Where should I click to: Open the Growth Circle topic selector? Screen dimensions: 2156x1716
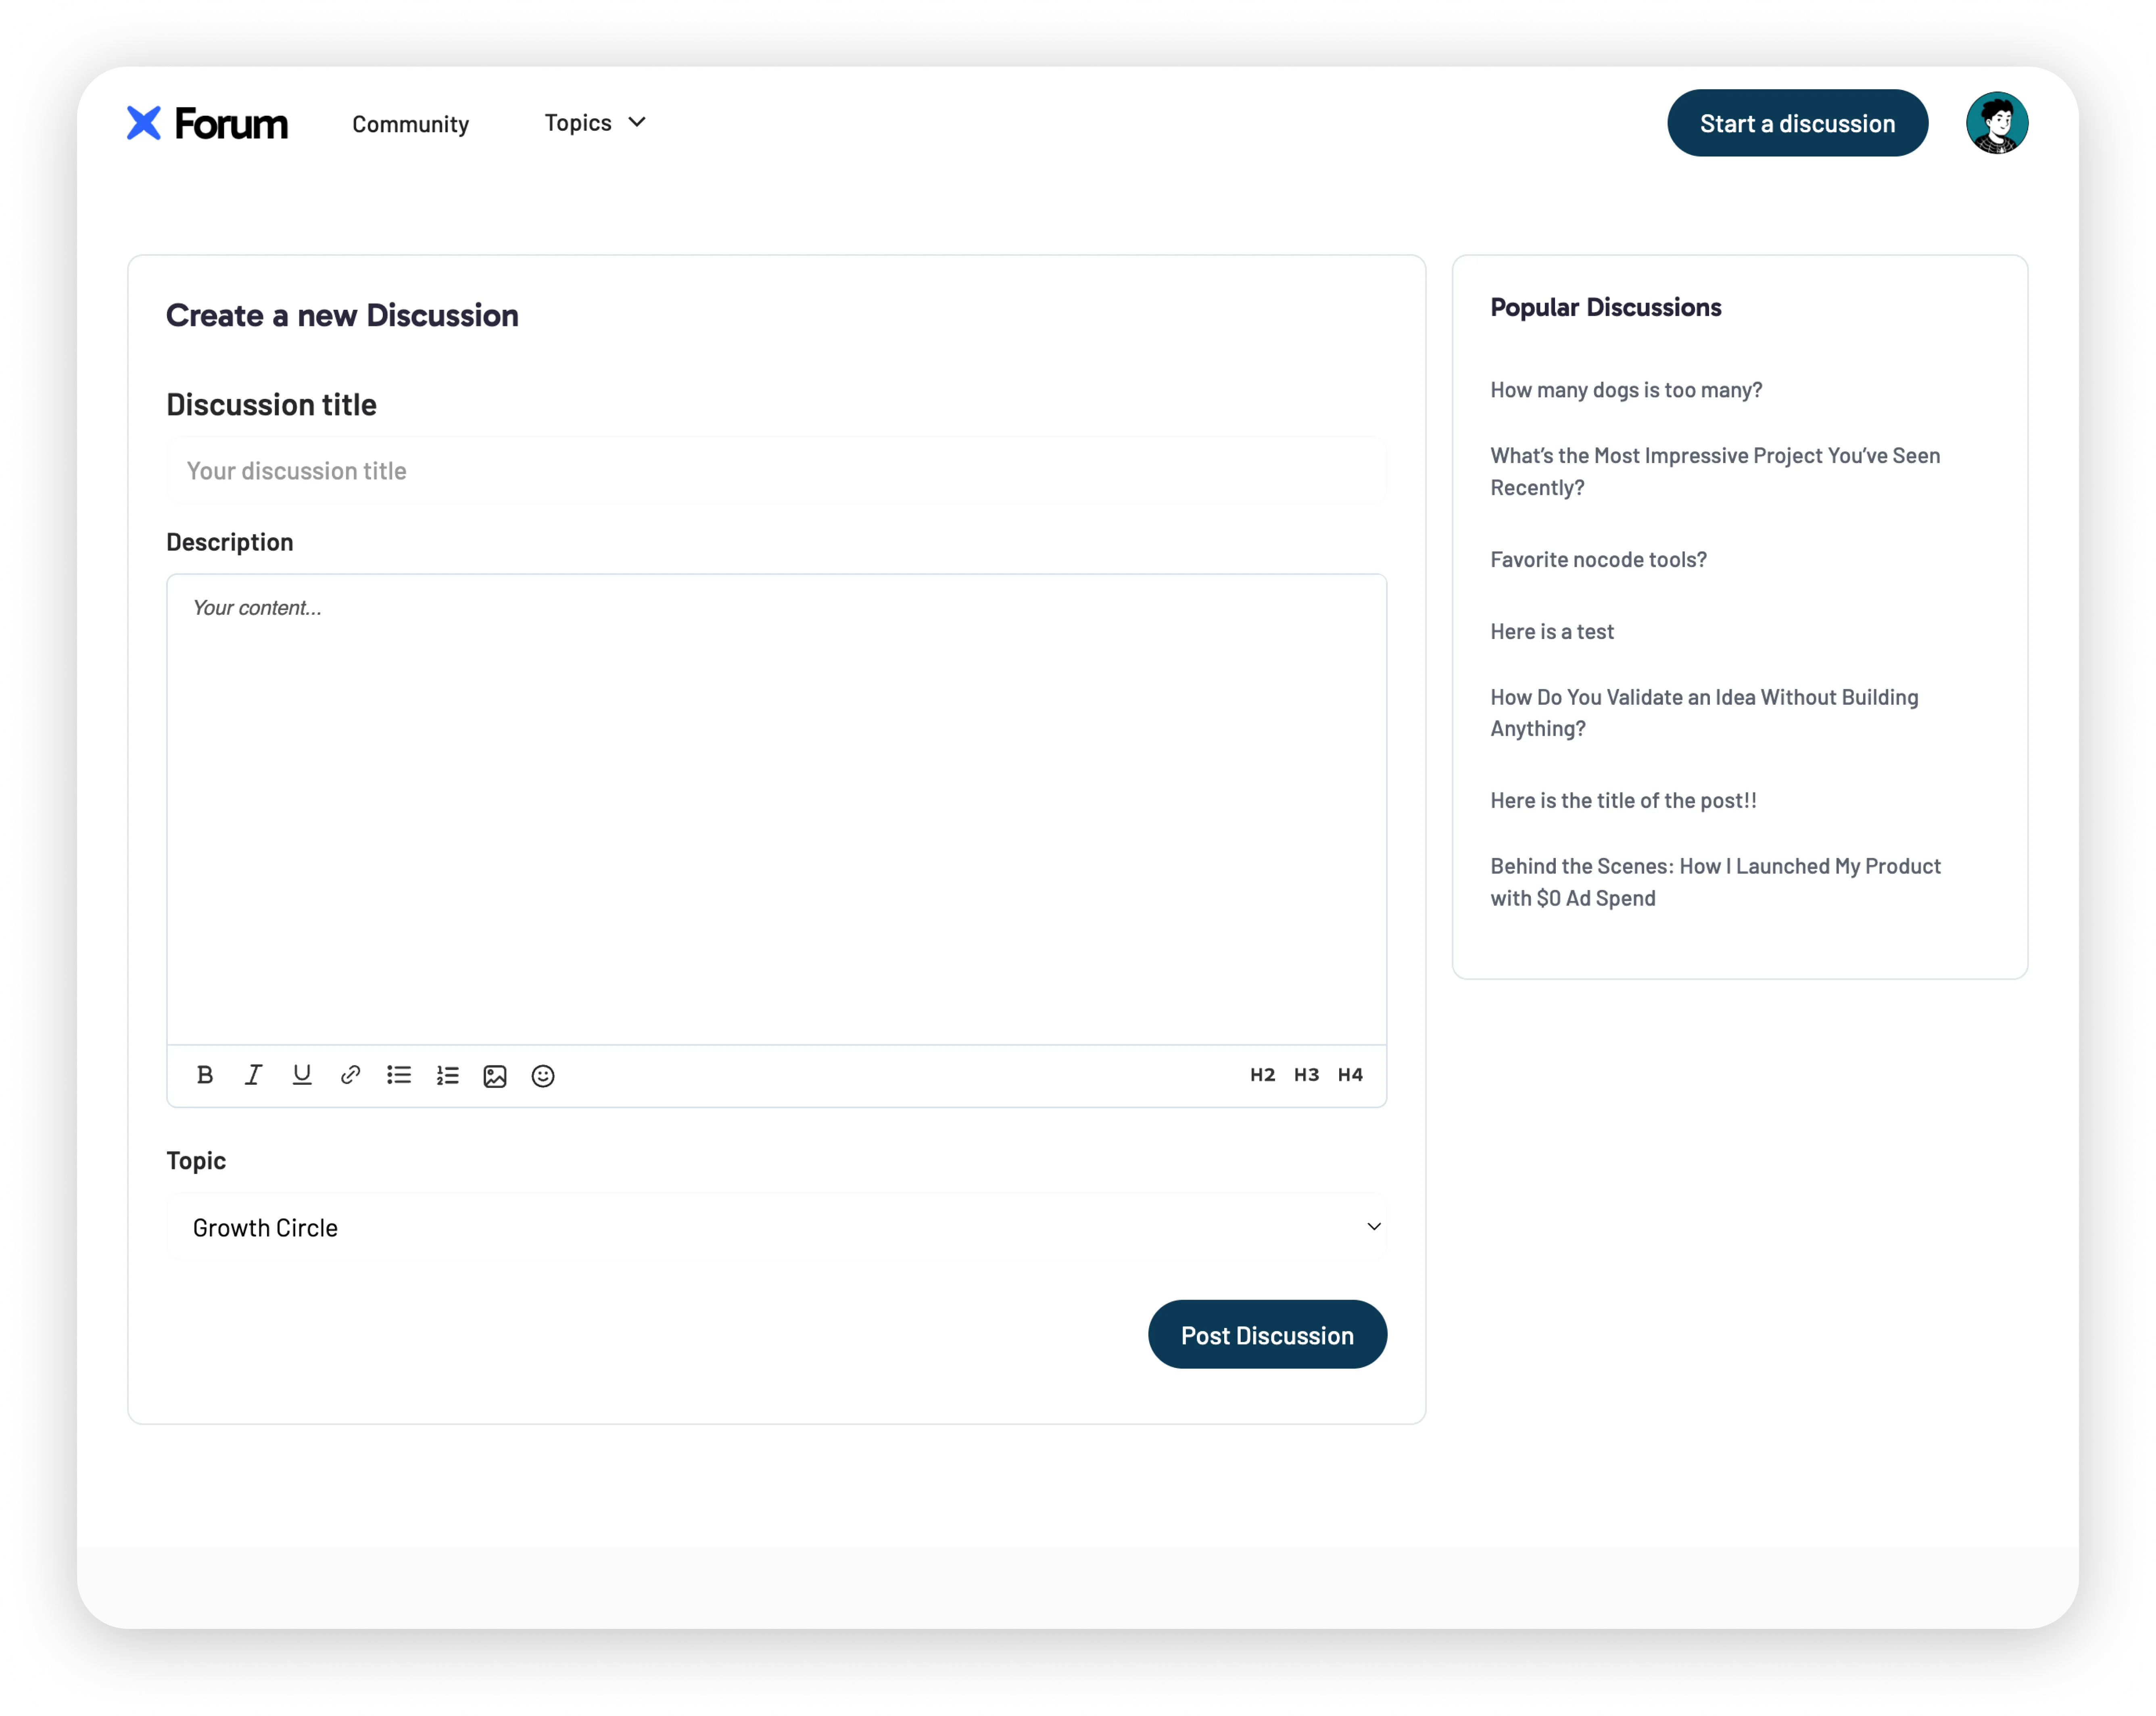pos(776,1227)
